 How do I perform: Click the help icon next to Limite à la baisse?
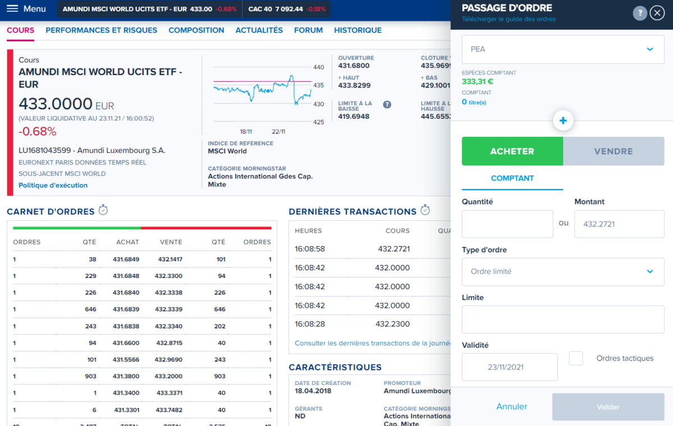pyautogui.click(x=387, y=105)
